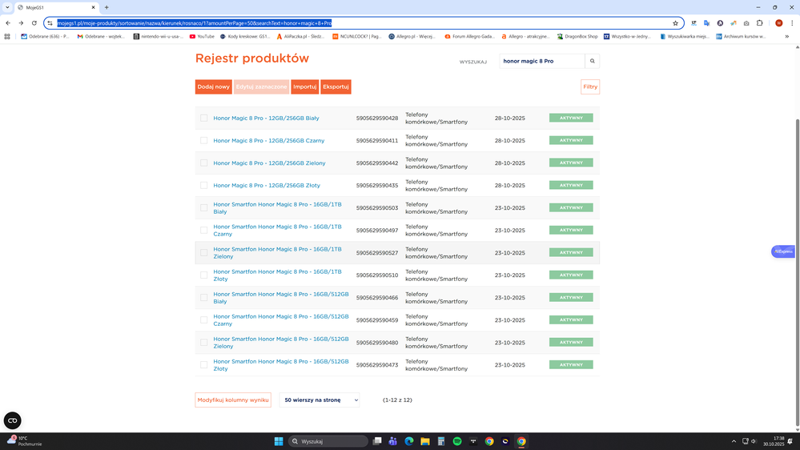800x450 pixels.
Task: Open the browser extensions puzzle icon
Action: 760,23
